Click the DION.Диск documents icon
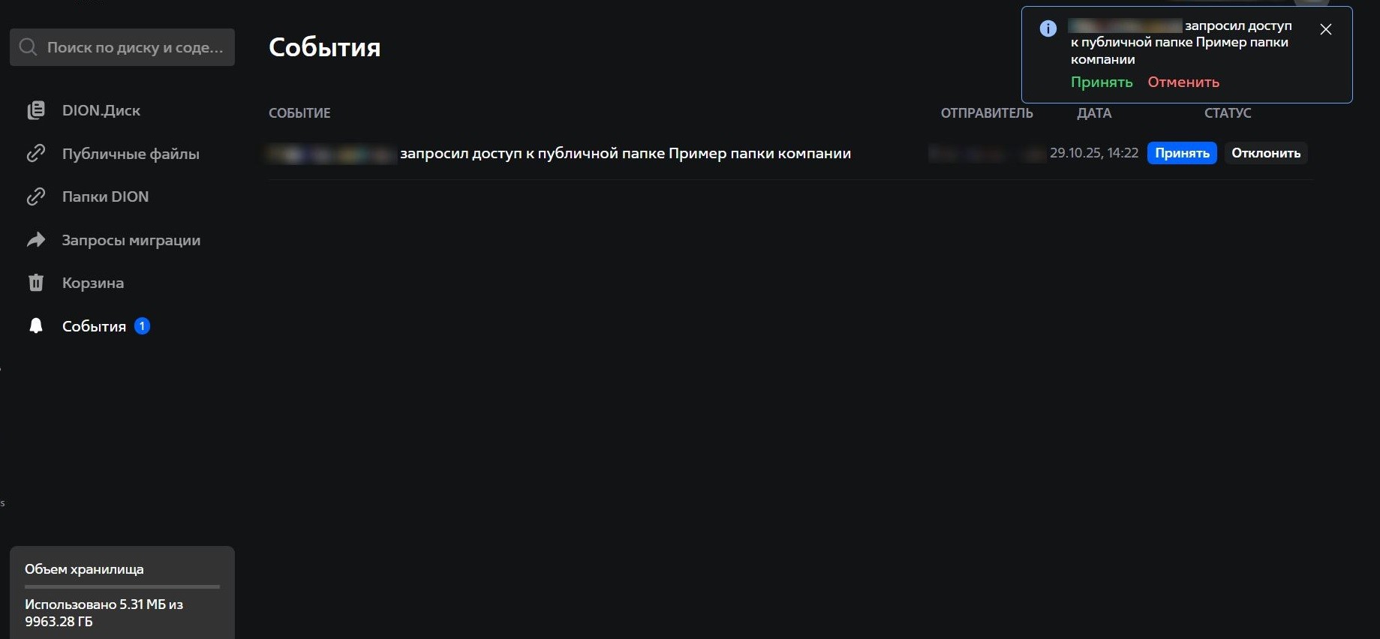This screenshot has width=1380, height=639. [x=36, y=110]
